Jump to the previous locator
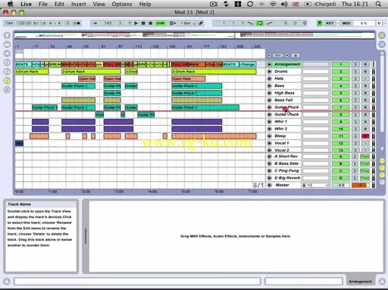Screen dimensions: 388x290 point(269,55)
